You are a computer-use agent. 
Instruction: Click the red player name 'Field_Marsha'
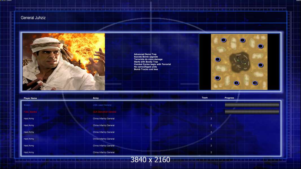pyautogui.click(x=30, y=112)
